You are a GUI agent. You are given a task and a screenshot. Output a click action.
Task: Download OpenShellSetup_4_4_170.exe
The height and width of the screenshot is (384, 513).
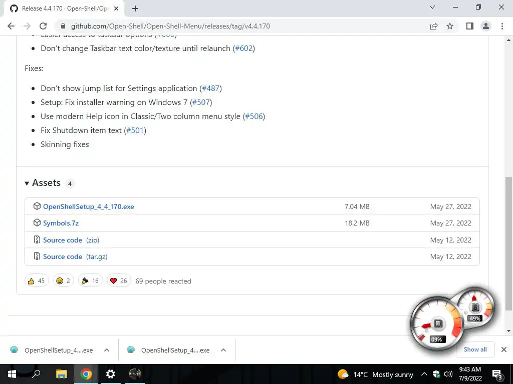(88, 206)
